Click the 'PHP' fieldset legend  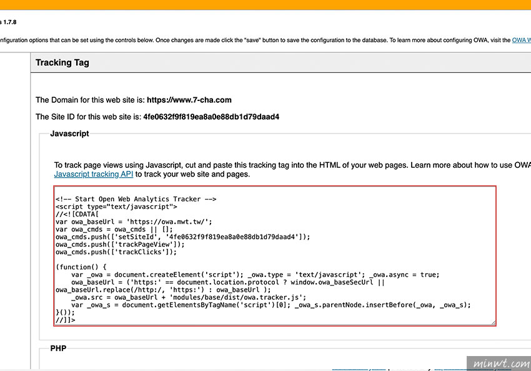58,349
